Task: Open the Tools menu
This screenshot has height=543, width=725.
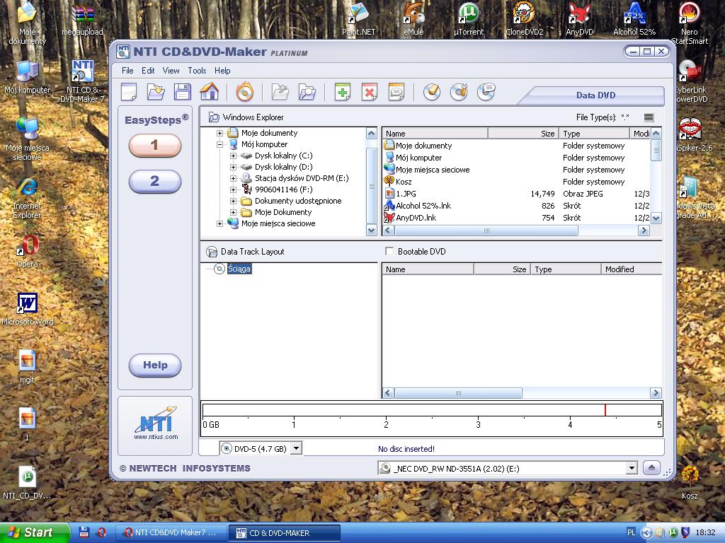Action: (x=197, y=71)
